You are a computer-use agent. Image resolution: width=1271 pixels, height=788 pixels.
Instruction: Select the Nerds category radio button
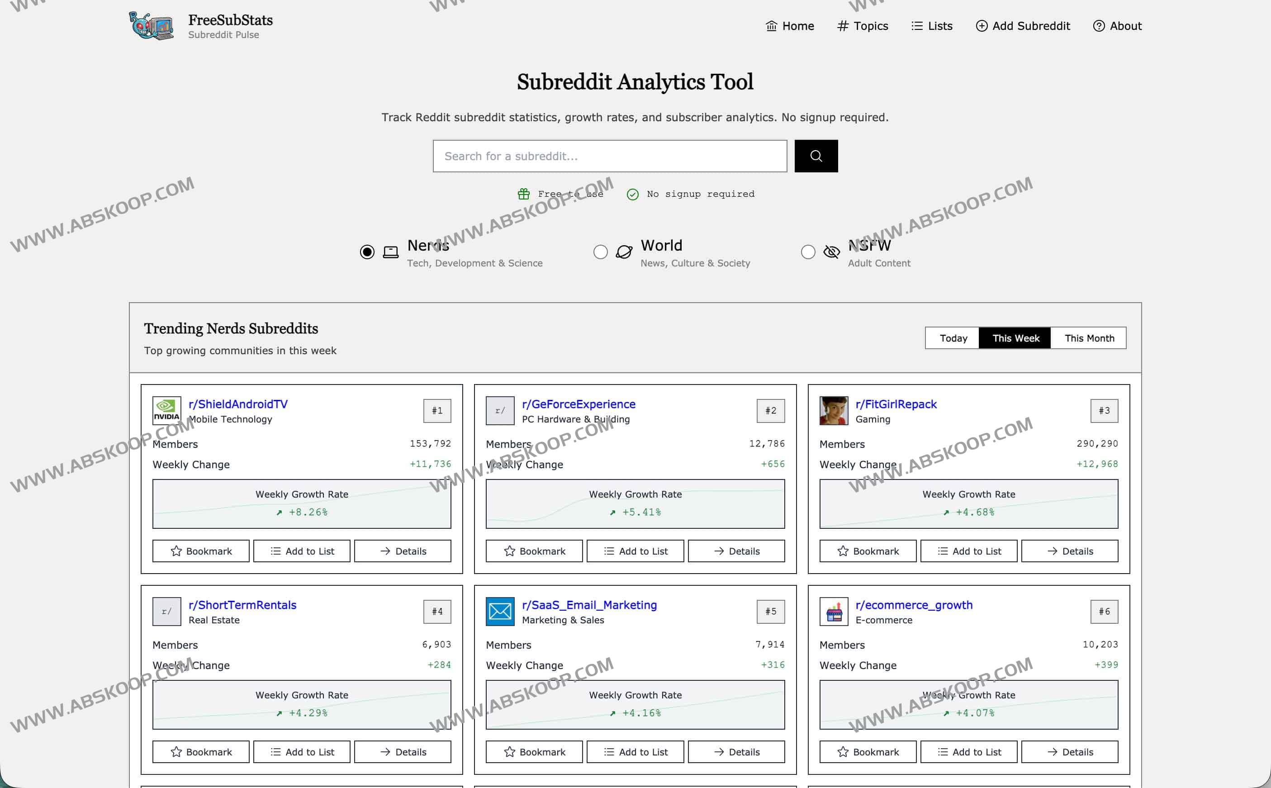coord(367,252)
